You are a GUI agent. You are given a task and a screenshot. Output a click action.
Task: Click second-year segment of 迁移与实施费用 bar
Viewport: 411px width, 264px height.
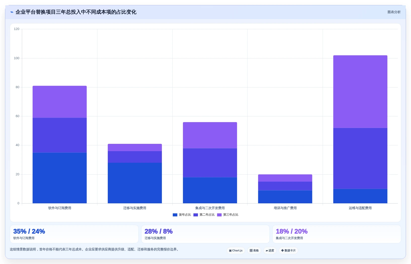point(135,157)
